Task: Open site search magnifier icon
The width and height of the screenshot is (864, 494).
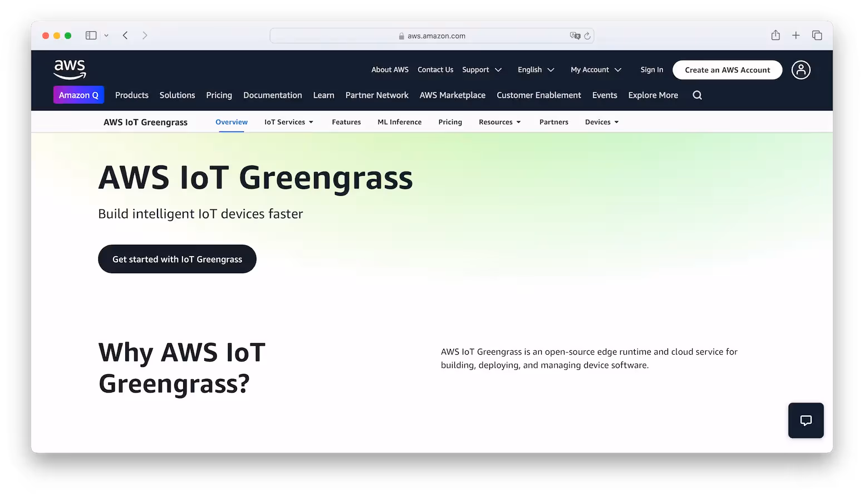Action: tap(697, 95)
